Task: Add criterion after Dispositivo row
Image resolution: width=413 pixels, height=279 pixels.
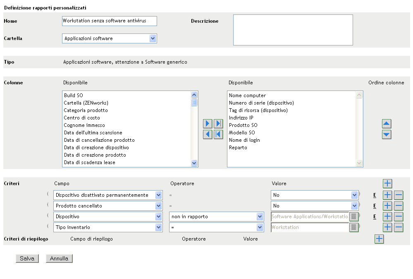Action: pyautogui.click(x=387, y=217)
